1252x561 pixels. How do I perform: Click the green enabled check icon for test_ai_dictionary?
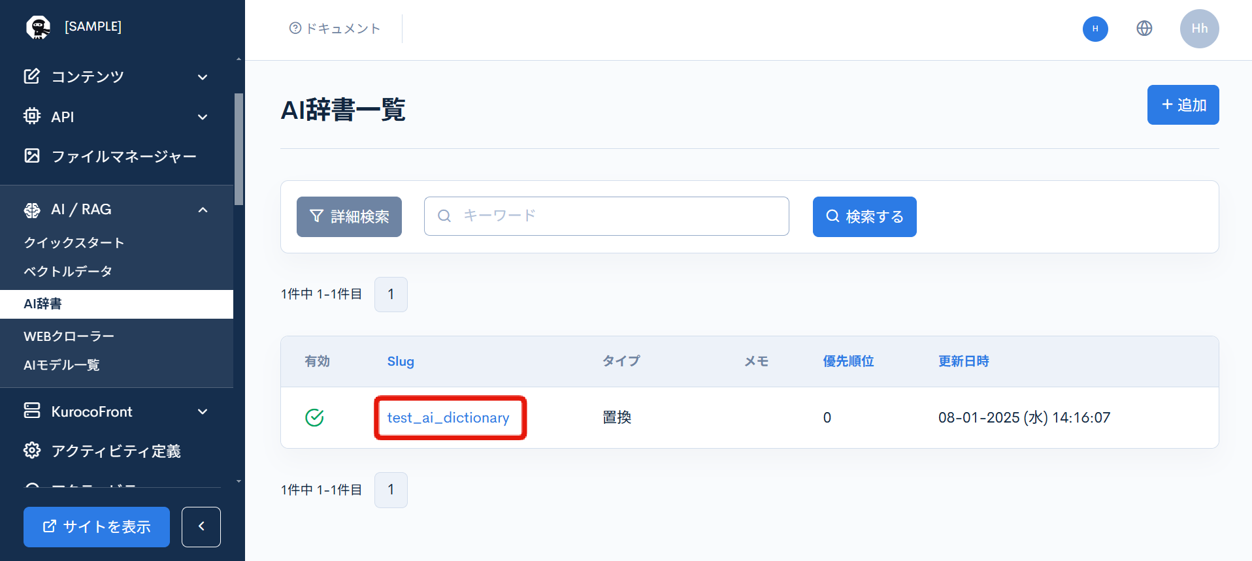pos(315,417)
